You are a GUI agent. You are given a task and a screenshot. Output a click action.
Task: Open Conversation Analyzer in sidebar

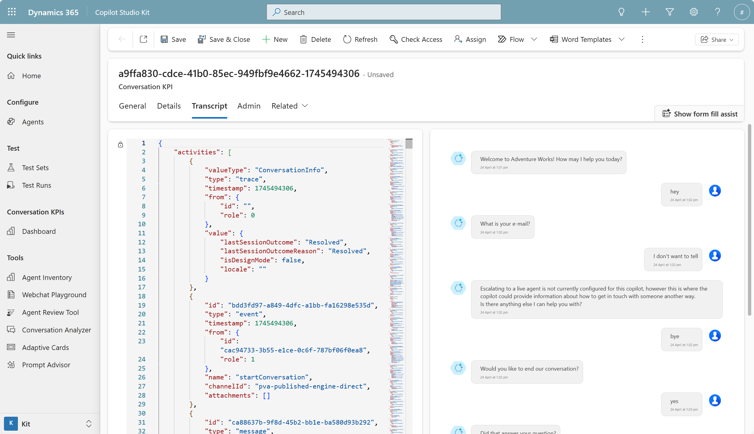pos(56,330)
